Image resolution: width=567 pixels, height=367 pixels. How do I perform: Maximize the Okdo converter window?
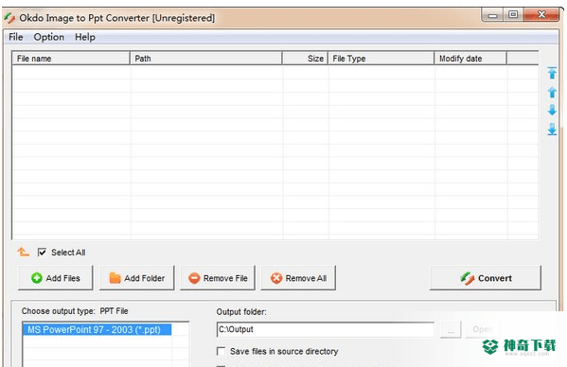coord(513,15)
